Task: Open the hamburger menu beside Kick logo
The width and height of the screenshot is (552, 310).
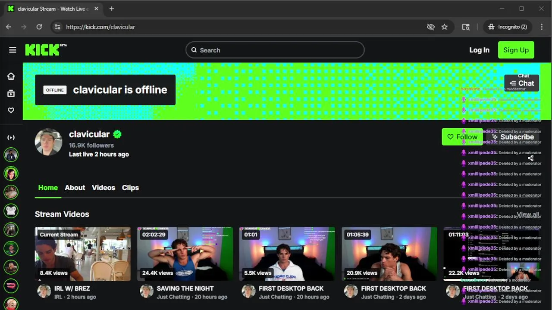Action: pyautogui.click(x=13, y=50)
